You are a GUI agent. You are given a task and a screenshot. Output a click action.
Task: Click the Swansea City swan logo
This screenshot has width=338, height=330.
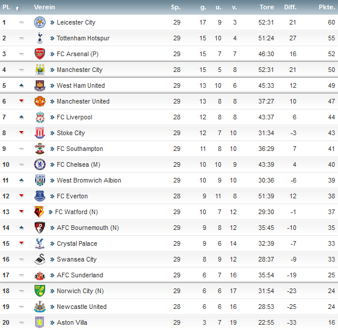40,259
